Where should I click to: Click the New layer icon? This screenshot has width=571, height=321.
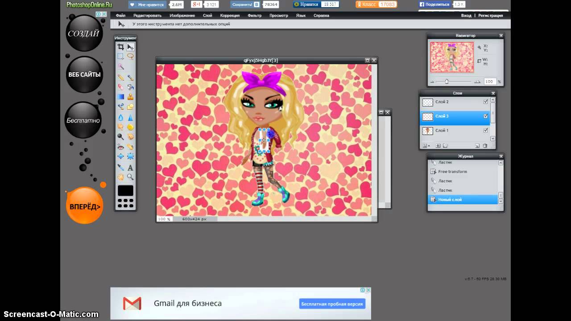(x=477, y=146)
